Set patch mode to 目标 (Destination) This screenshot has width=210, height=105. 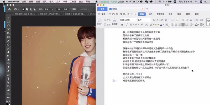(65, 9)
